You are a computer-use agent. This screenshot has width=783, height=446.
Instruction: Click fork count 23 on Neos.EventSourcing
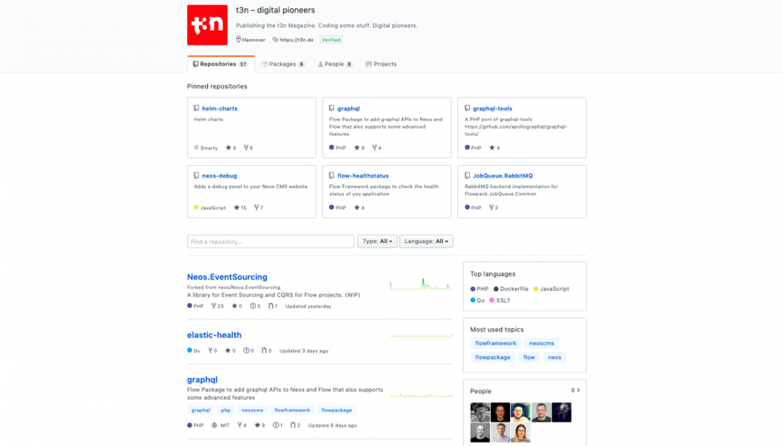217,306
